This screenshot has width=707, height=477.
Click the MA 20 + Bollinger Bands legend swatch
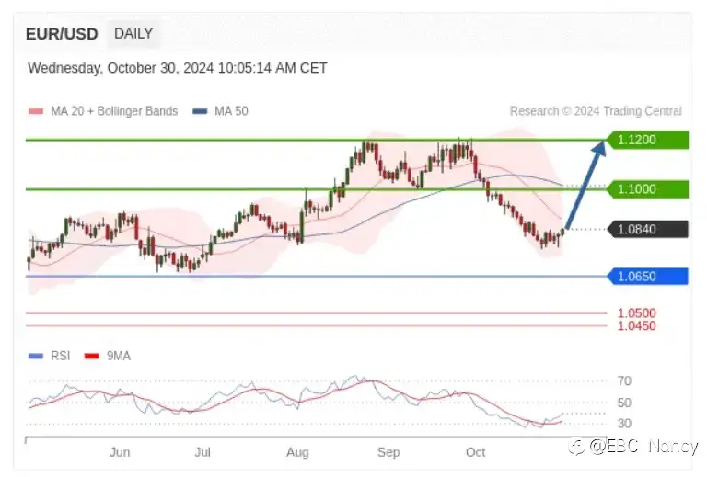(36, 111)
